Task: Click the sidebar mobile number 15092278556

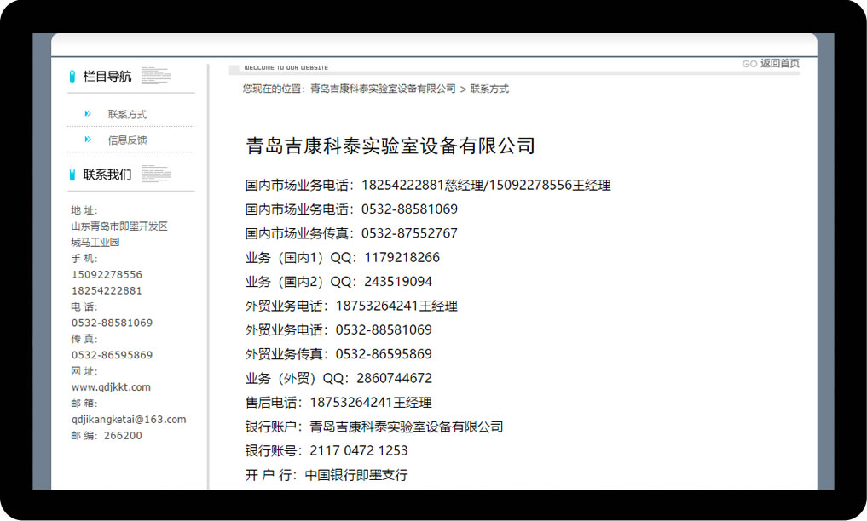Action: click(x=107, y=274)
